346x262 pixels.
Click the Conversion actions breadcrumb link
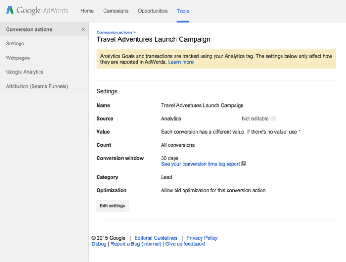[x=114, y=32]
